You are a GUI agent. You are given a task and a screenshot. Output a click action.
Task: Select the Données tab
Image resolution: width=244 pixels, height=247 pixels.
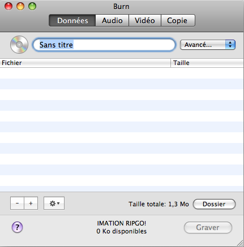(72, 20)
